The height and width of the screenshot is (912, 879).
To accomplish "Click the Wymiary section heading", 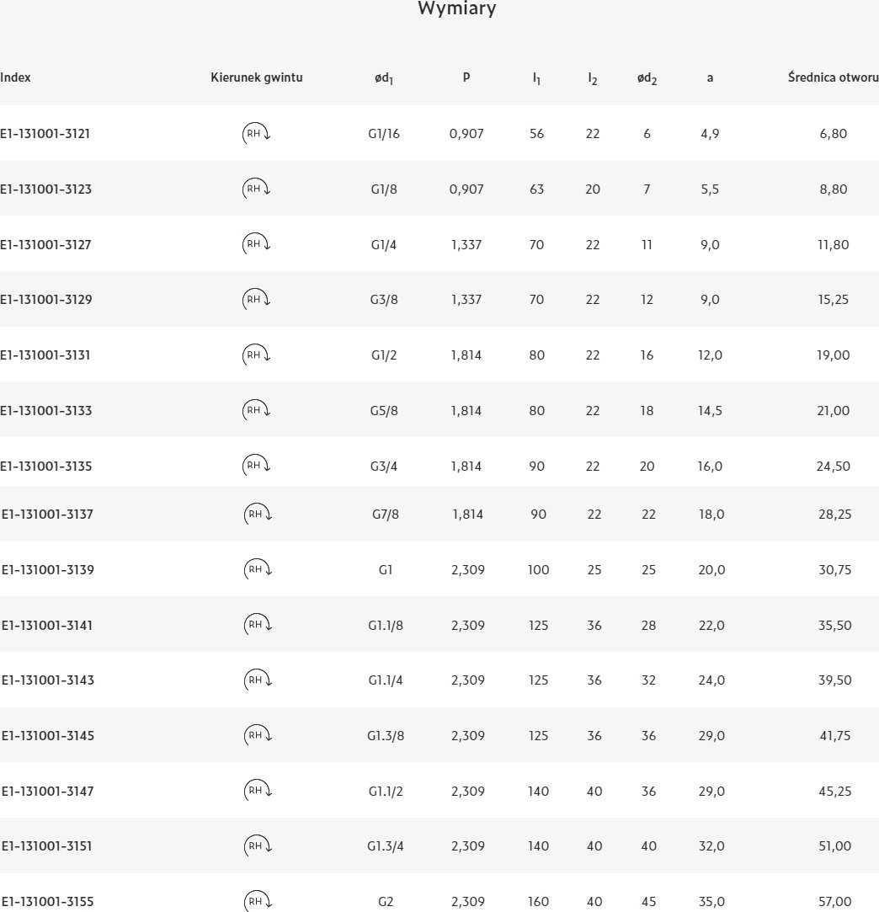I will [x=456, y=9].
